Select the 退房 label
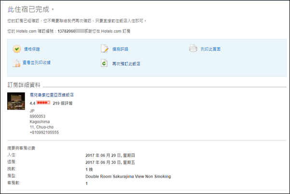290x194 pixels. coord(12,162)
